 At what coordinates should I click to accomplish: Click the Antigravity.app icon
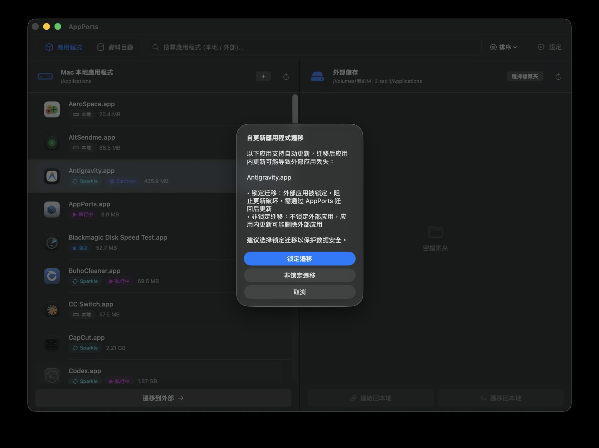(x=52, y=176)
